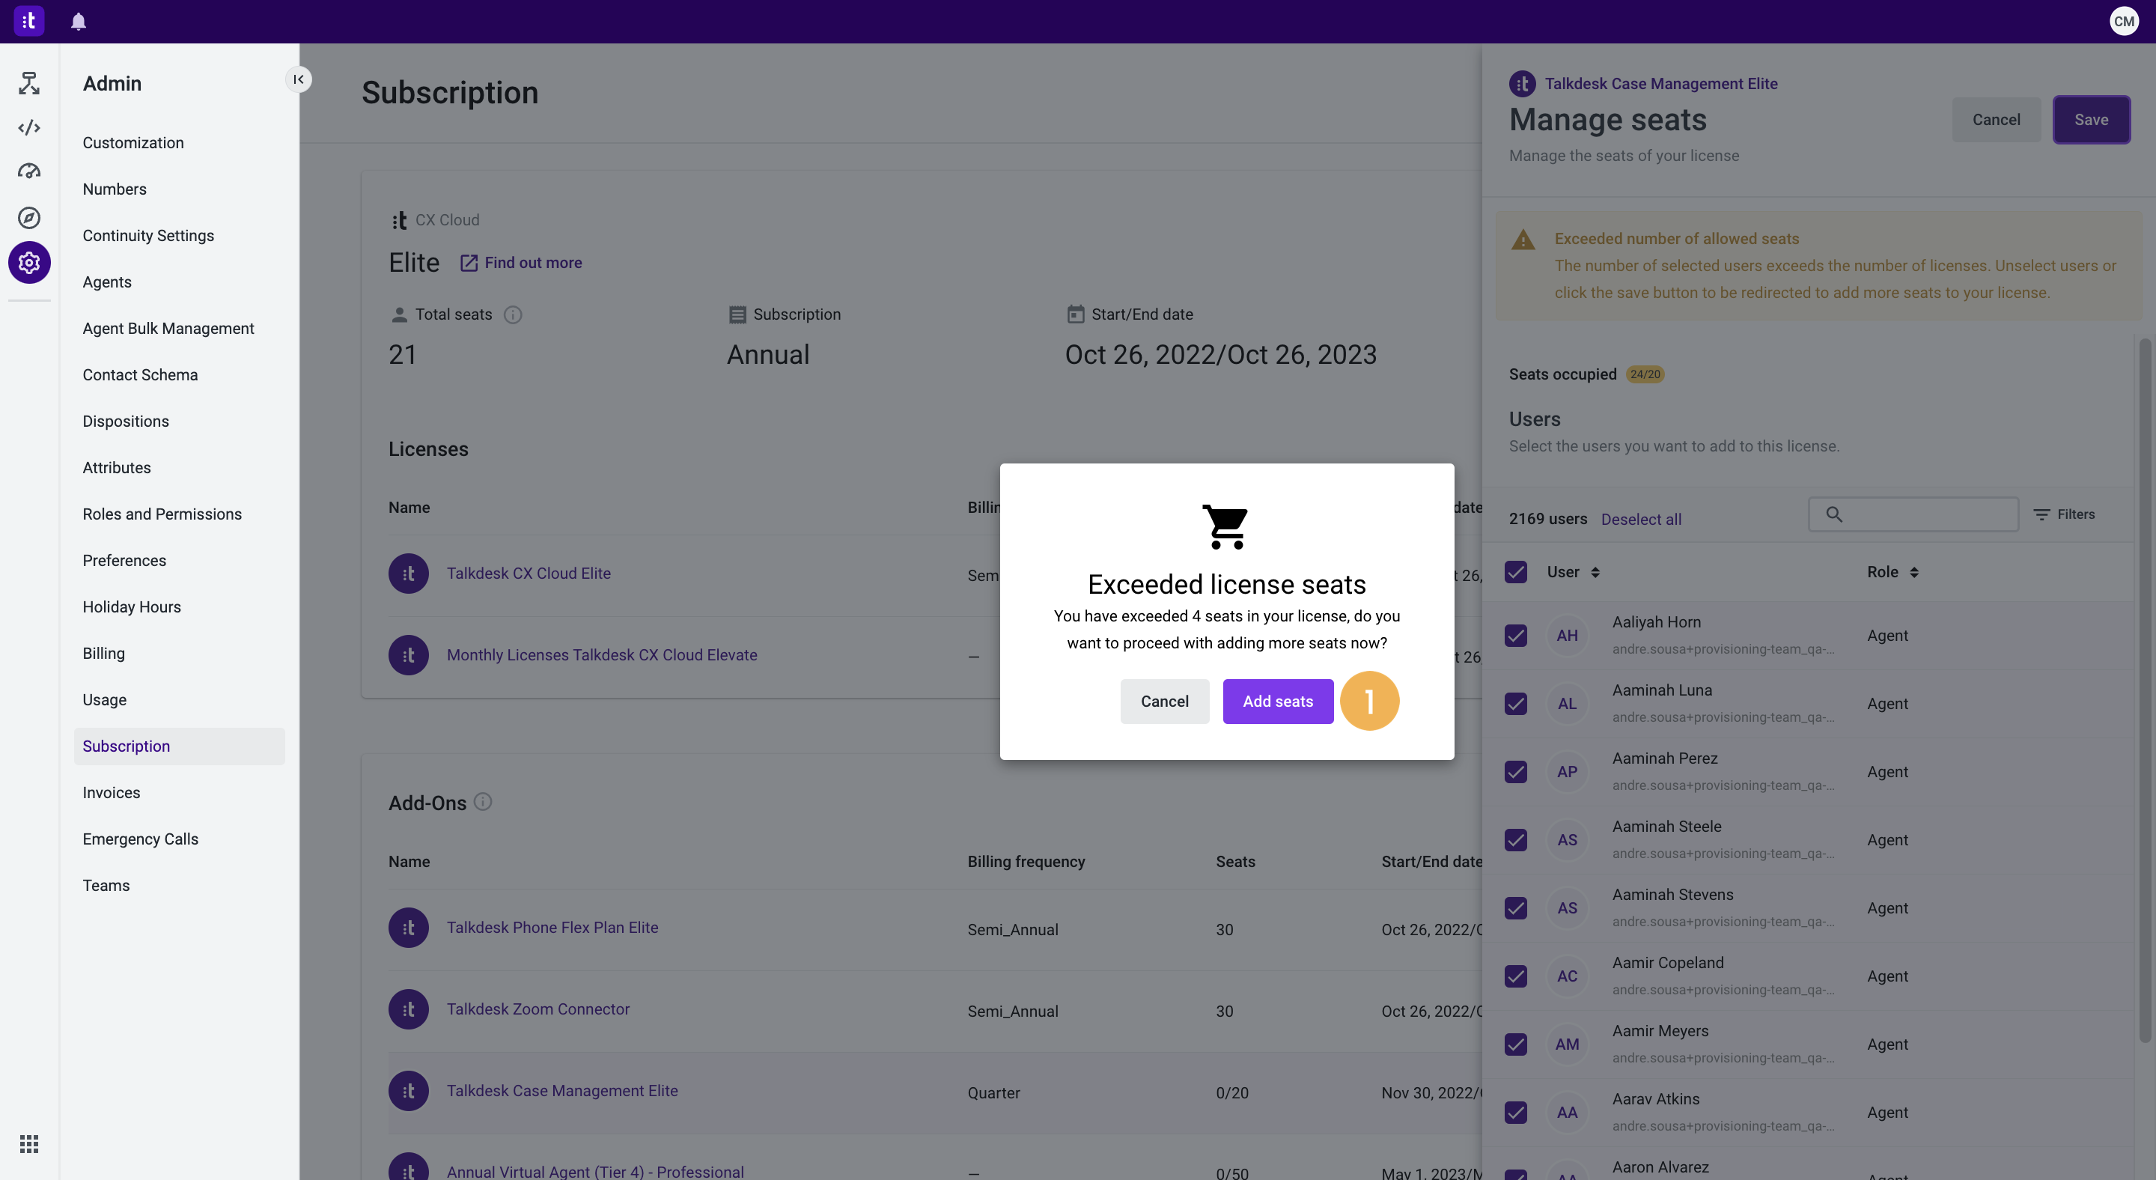This screenshot has height=1180, width=2156.
Task: Open the compass explore icon in the left rail
Action: tap(29, 218)
